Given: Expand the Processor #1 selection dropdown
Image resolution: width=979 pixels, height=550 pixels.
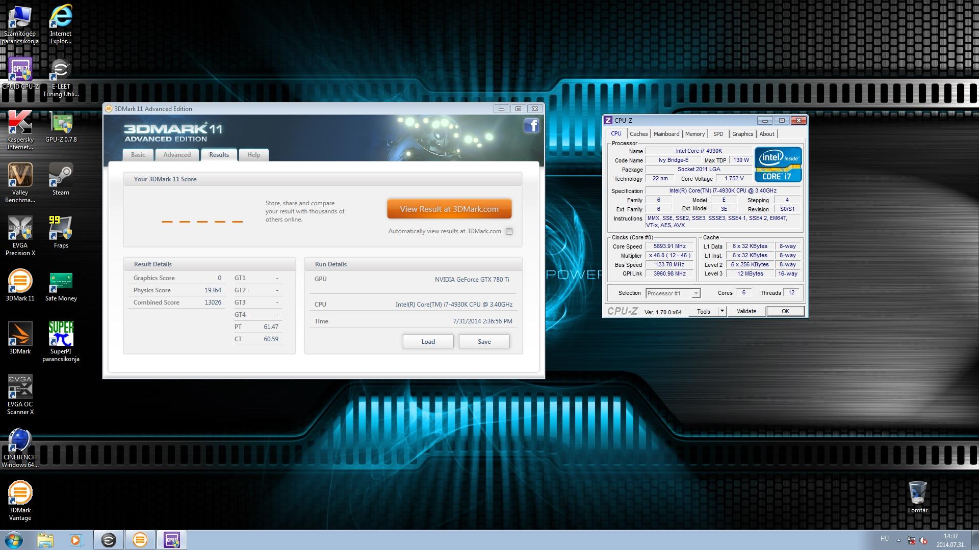Looking at the screenshot, I should (696, 293).
